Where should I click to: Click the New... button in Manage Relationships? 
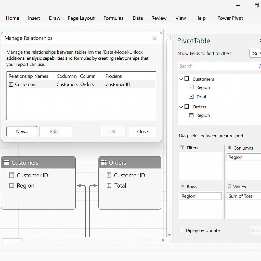tap(22, 131)
